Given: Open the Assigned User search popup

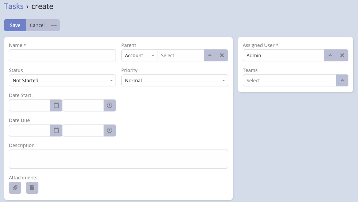Looking at the screenshot, I should (330, 55).
